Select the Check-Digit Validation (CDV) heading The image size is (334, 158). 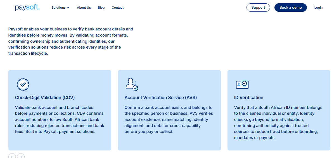tap(45, 98)
